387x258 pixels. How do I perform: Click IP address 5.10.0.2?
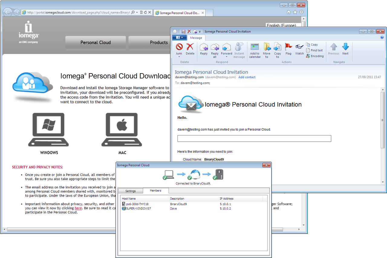226,208
